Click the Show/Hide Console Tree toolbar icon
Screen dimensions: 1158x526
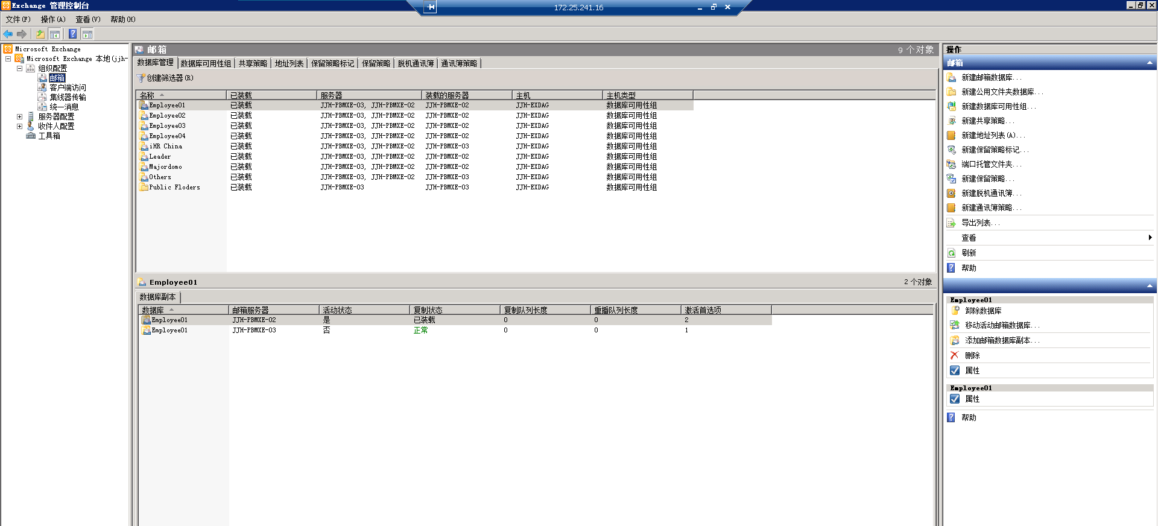tap(54, 34)
